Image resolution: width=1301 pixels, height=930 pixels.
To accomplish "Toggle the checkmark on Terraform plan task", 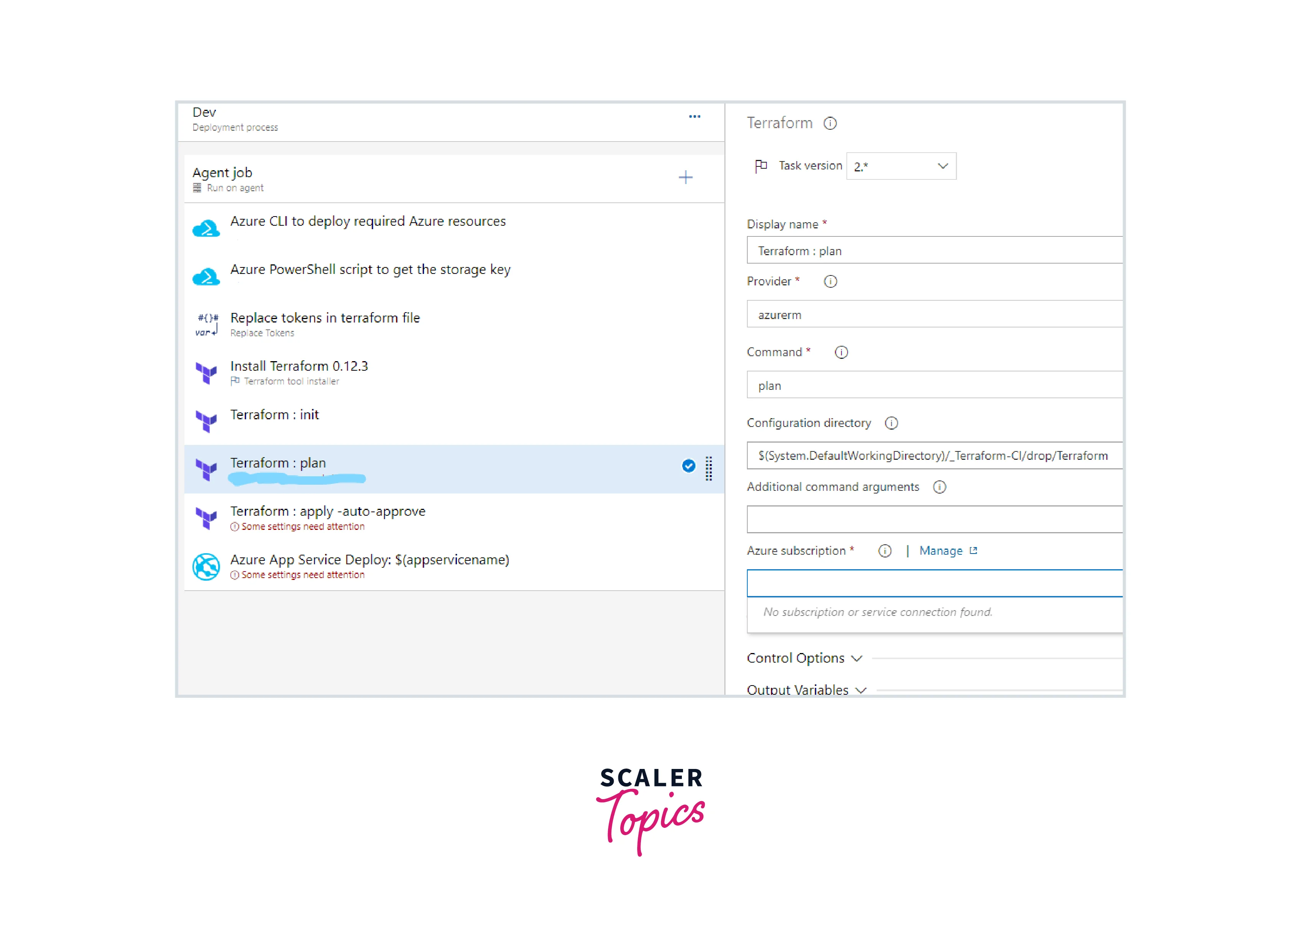I will pos(688,466).
